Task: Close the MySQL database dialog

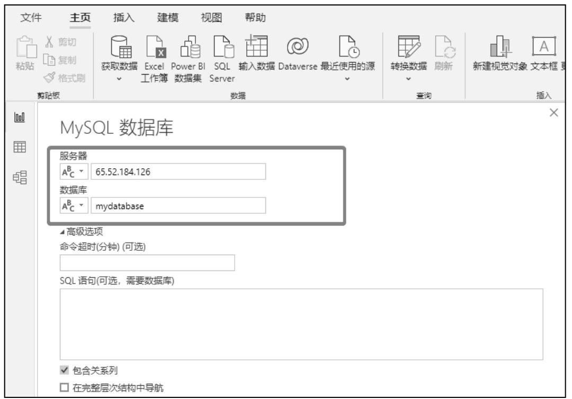Action: [x=553, y=113]
